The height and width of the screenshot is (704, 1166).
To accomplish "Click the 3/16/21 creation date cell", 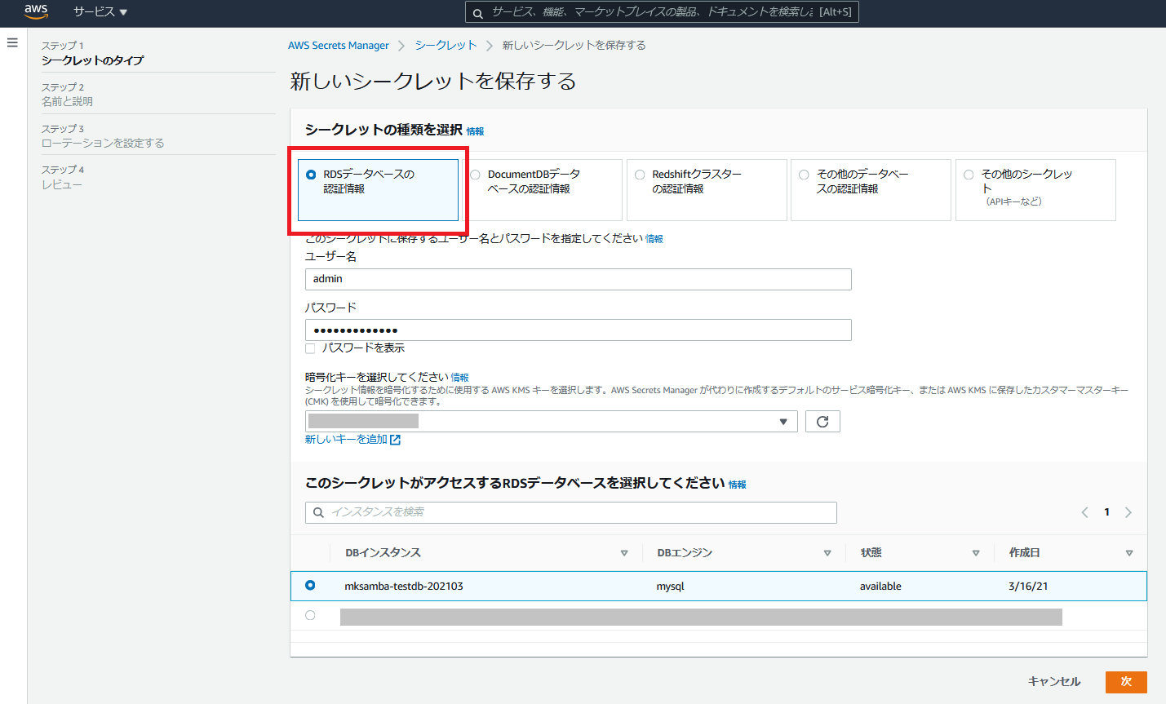I will click(x=1028, y=587).
